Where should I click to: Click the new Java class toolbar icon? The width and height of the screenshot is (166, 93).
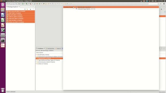point(39,4)
